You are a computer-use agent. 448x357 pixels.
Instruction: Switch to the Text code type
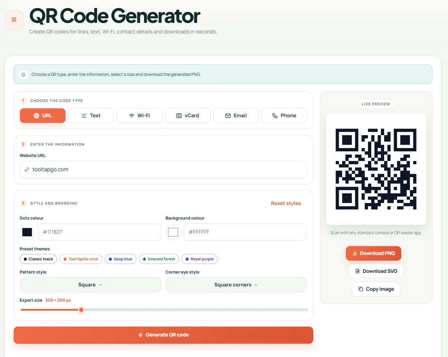[x=91, y=116]
